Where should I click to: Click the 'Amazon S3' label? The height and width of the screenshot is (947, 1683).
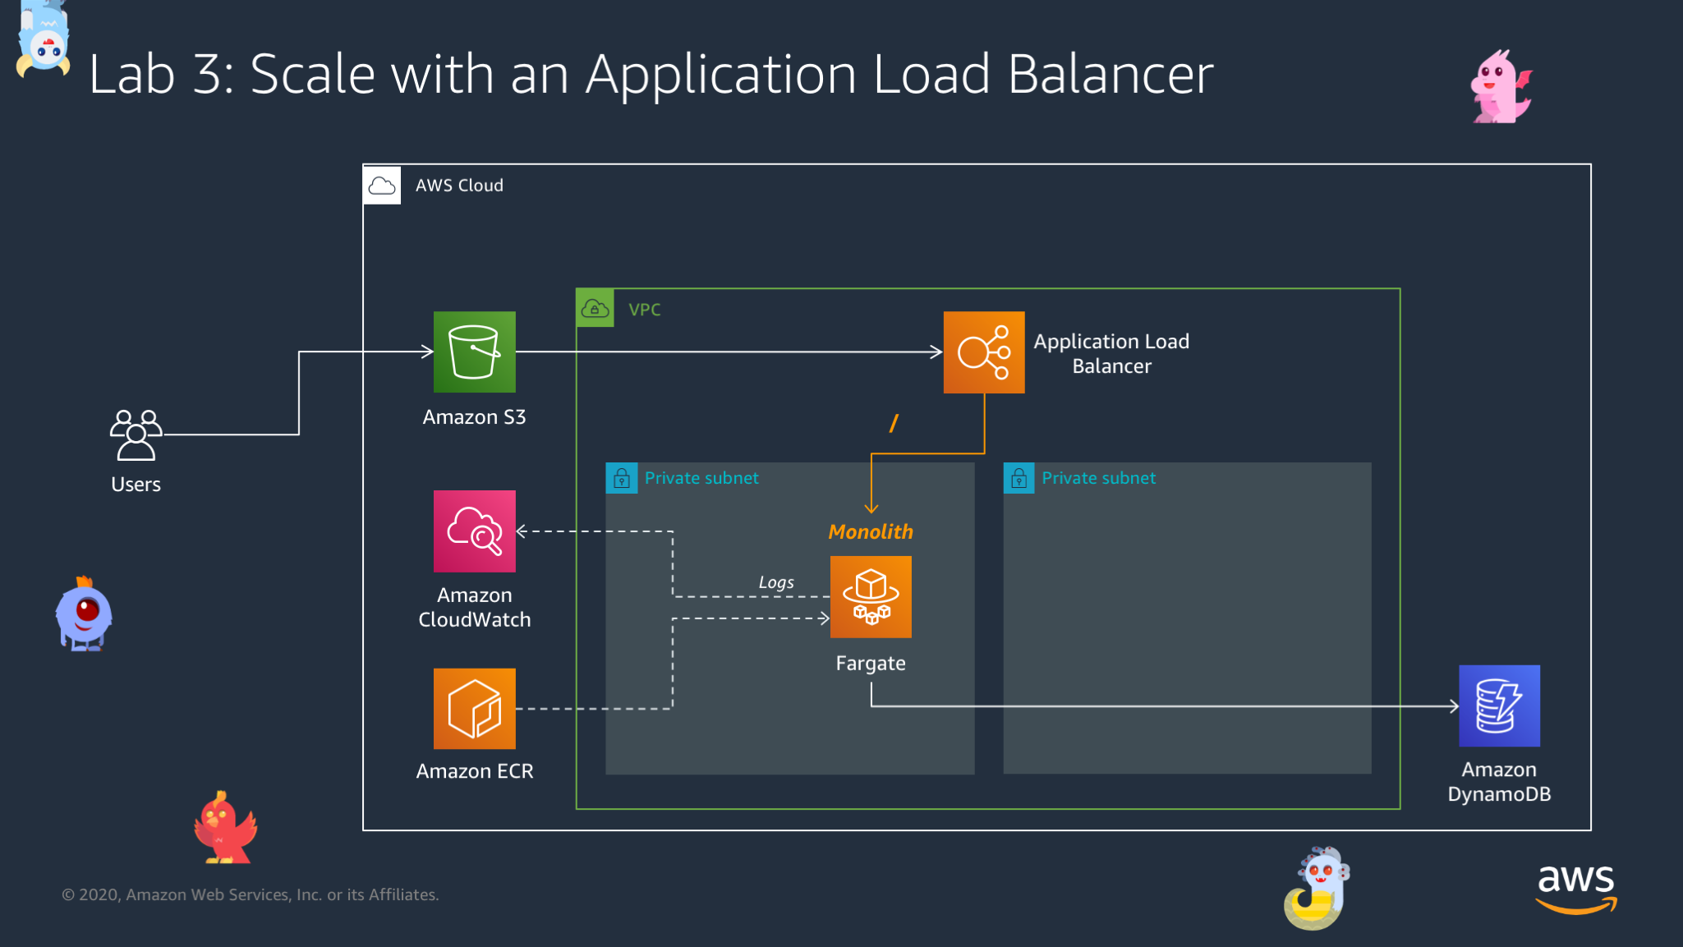pos(474,417)
